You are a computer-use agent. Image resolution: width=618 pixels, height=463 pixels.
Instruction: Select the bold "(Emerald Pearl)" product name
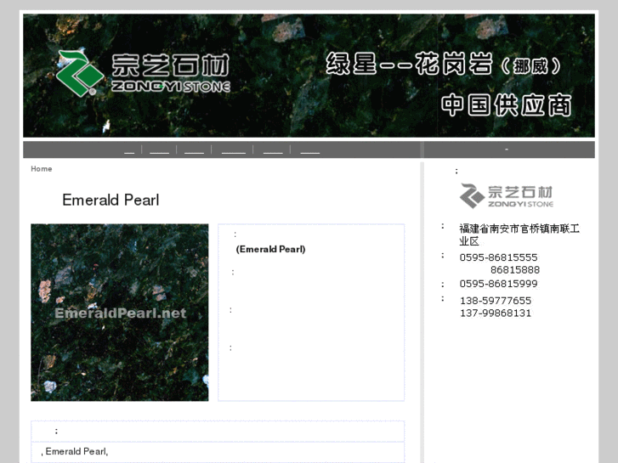[x=270, y=249]
